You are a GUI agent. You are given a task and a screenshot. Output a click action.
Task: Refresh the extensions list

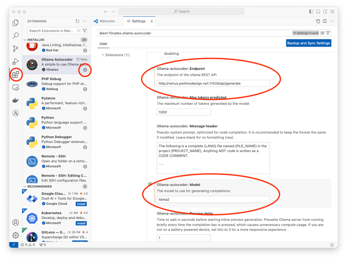[78, 22]
